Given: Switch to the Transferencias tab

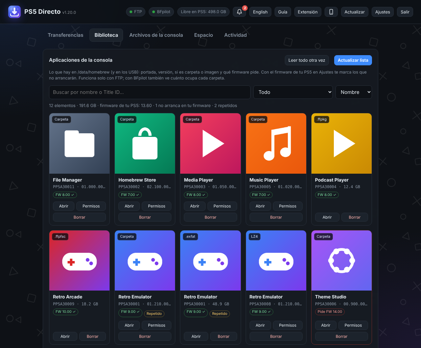Looking at the screenshot, I should coord(65,35).
